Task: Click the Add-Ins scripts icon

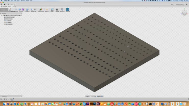Action: [62, 9]
